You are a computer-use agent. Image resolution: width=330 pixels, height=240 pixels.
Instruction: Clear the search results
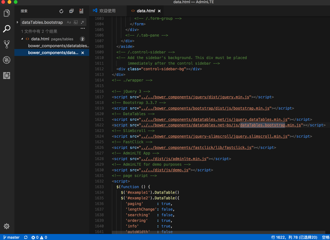81,11
